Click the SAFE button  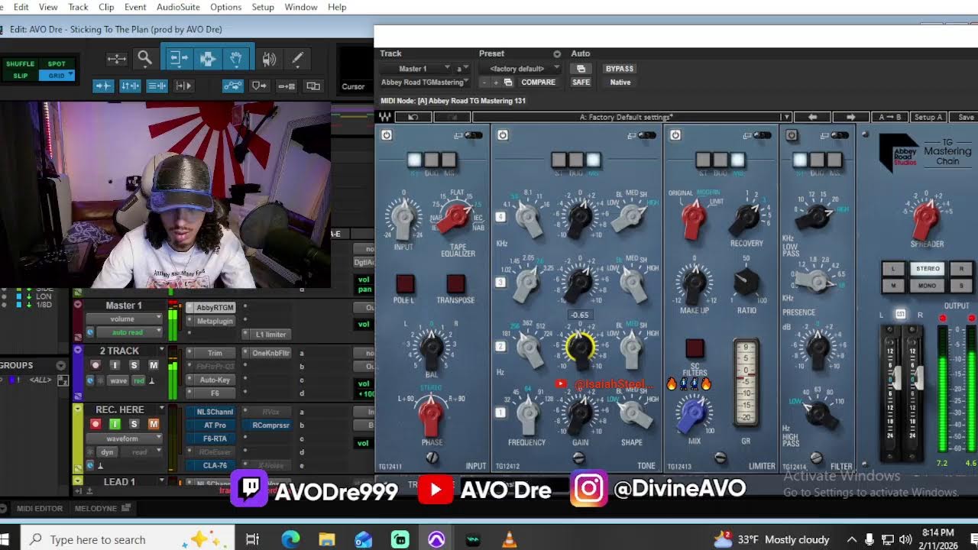coord(581,82)
